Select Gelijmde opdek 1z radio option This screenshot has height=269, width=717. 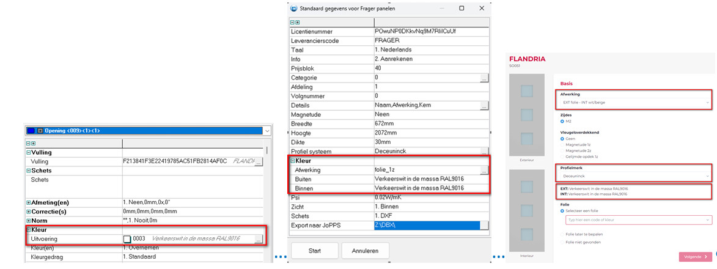[x=562, y=157]
